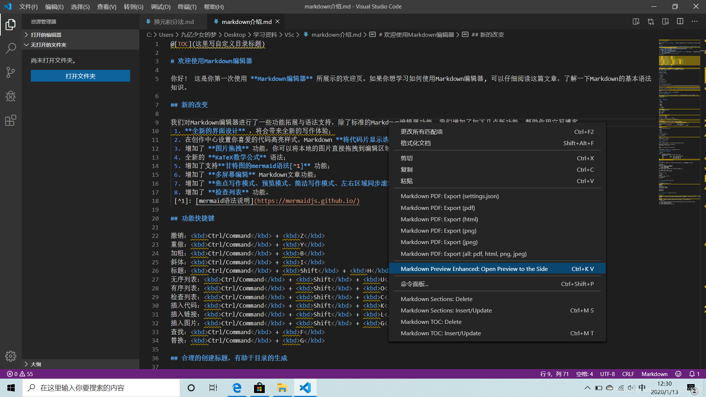Click VSc in the breadcrumb

(x=289, y=35)
